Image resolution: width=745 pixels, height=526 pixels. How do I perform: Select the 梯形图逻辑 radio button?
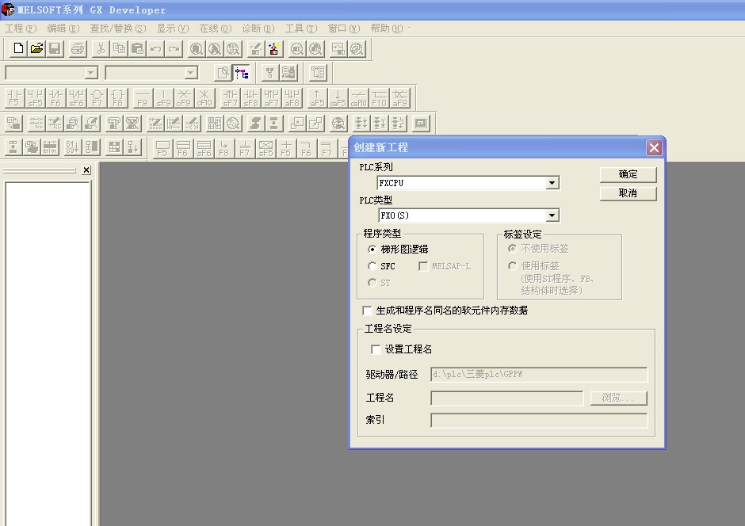(372, 249)
